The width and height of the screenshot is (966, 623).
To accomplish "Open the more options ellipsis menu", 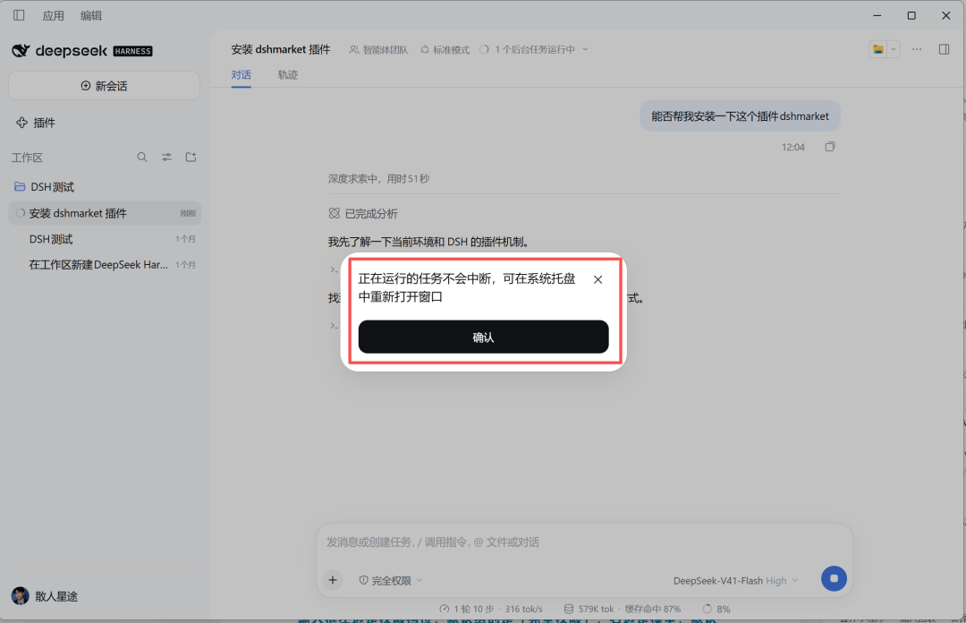I will (917, 49).
